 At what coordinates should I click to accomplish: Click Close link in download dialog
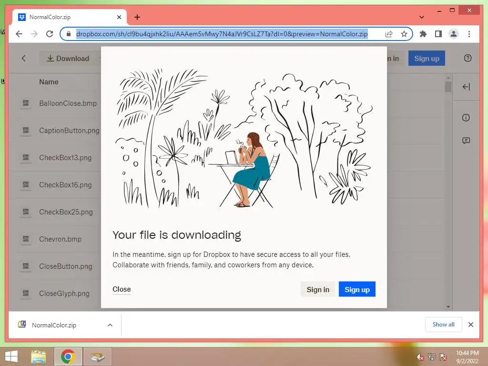pyautogui.click(x=122, y=289)
